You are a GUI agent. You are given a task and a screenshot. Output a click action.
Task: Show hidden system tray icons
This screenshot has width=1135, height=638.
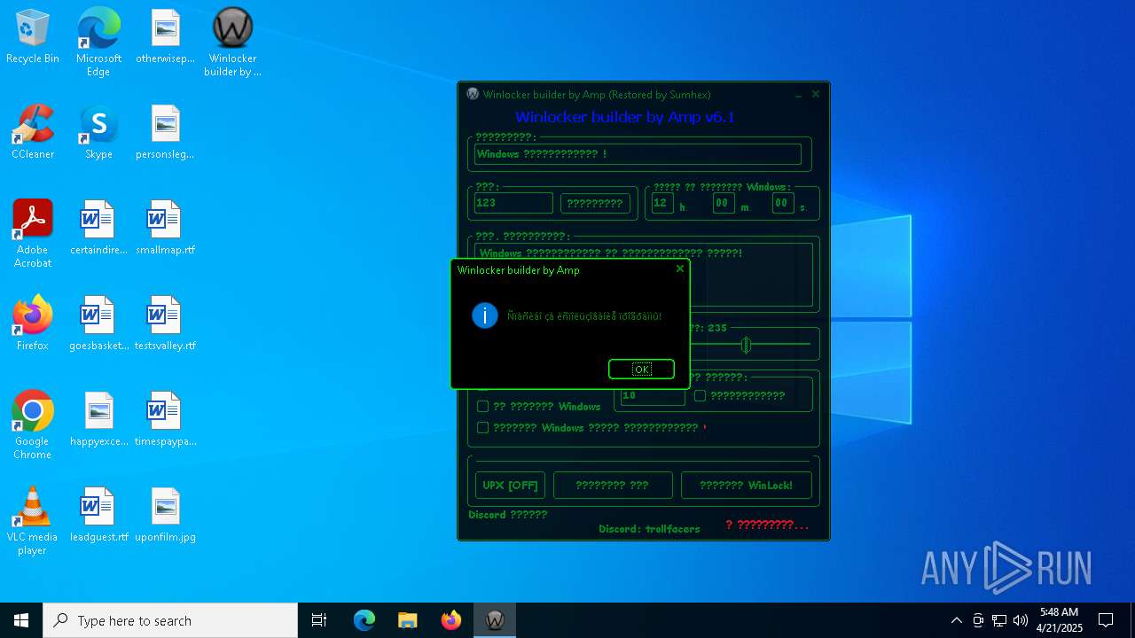click(957, 620)
